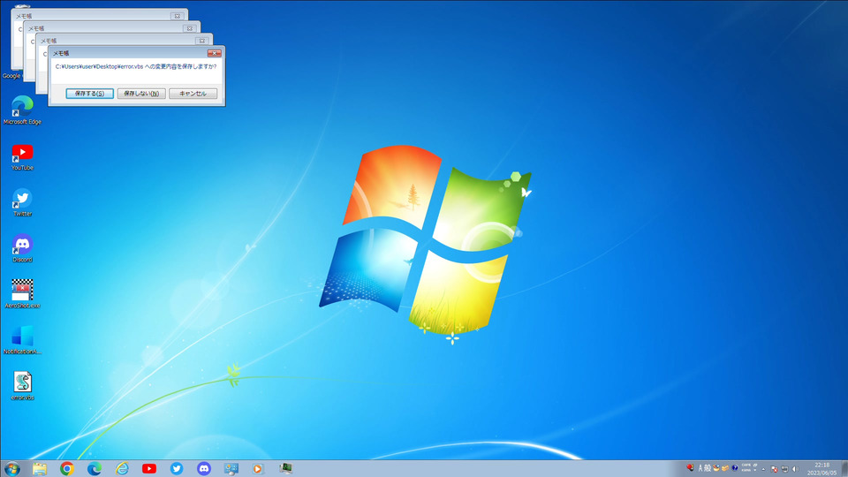This screenshot has height=477, width=848.
Task: Click the red ball tray icon
Action: coord(690,468)
